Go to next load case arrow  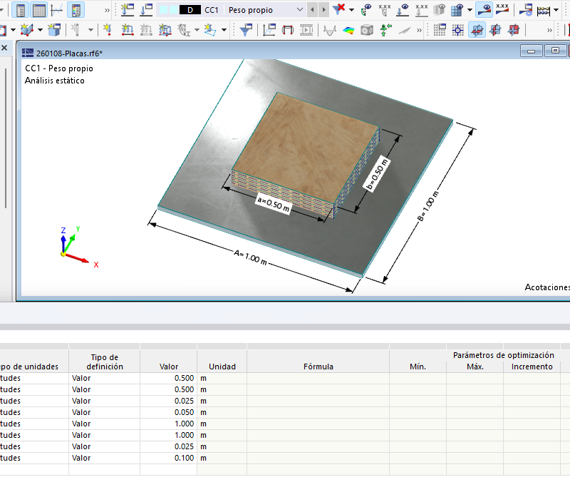click(x=324, y=10)
